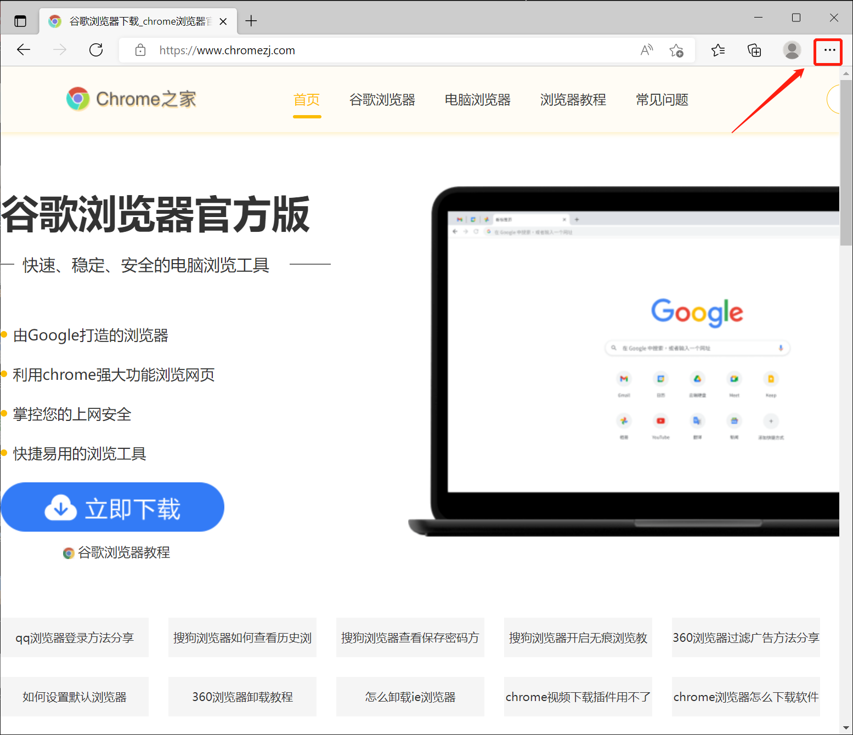Image resolution: width=853 pixels, height=735 pixels.
Task: Refresh the current page
Action: coord(95,50)
